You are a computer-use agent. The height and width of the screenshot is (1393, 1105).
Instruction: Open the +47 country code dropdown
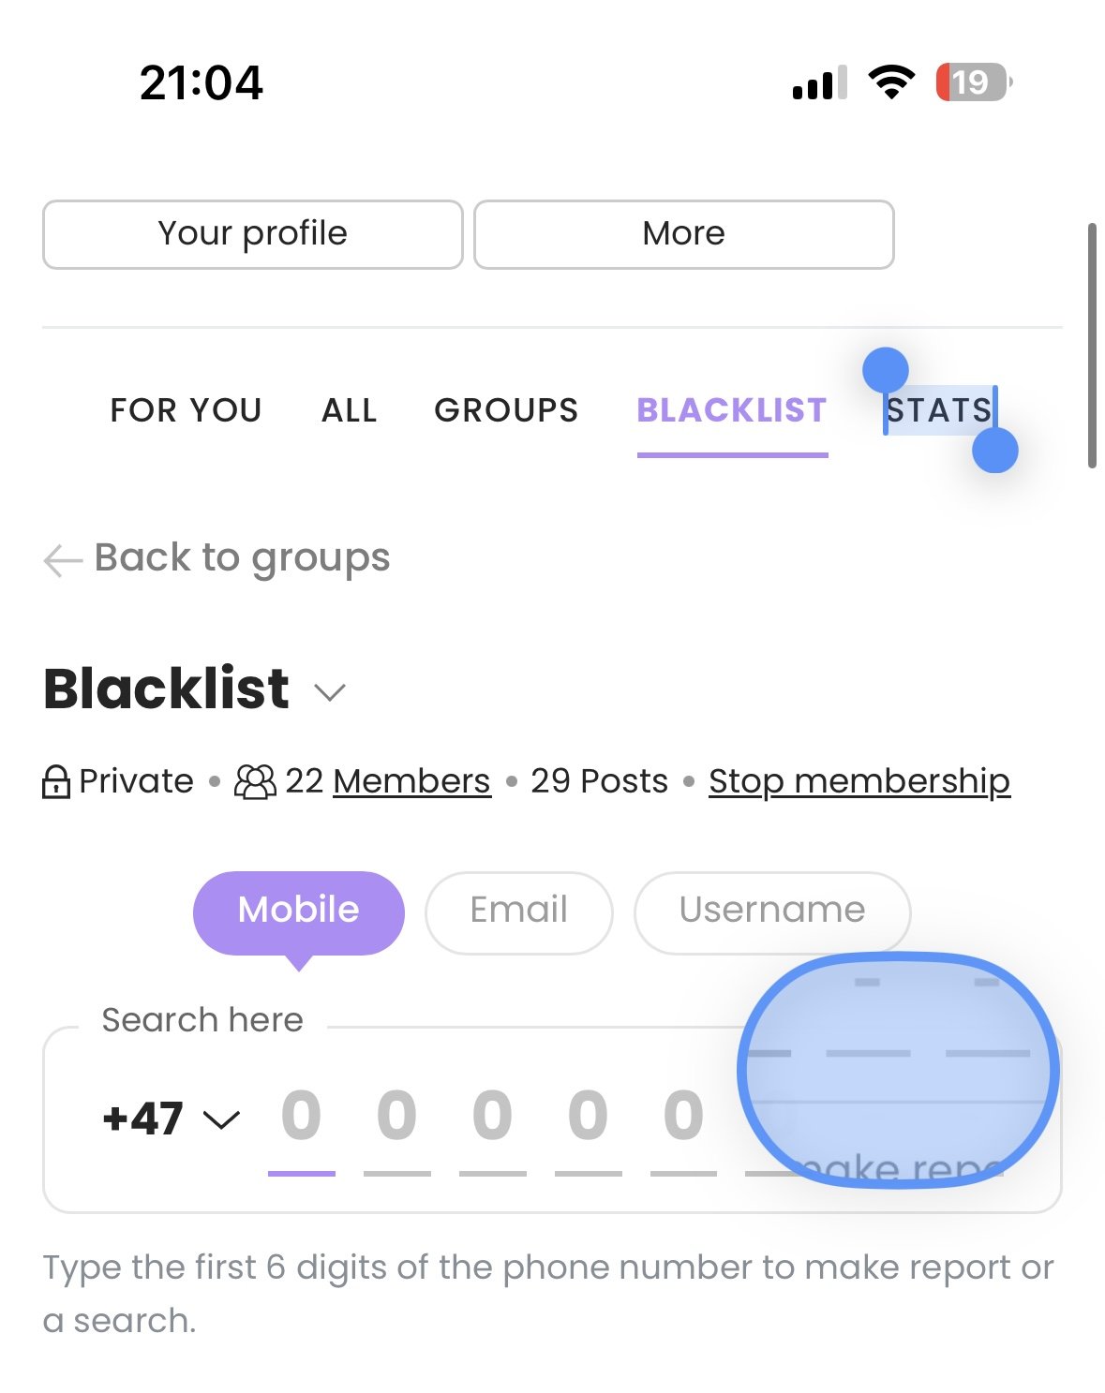pos(172,1119)
